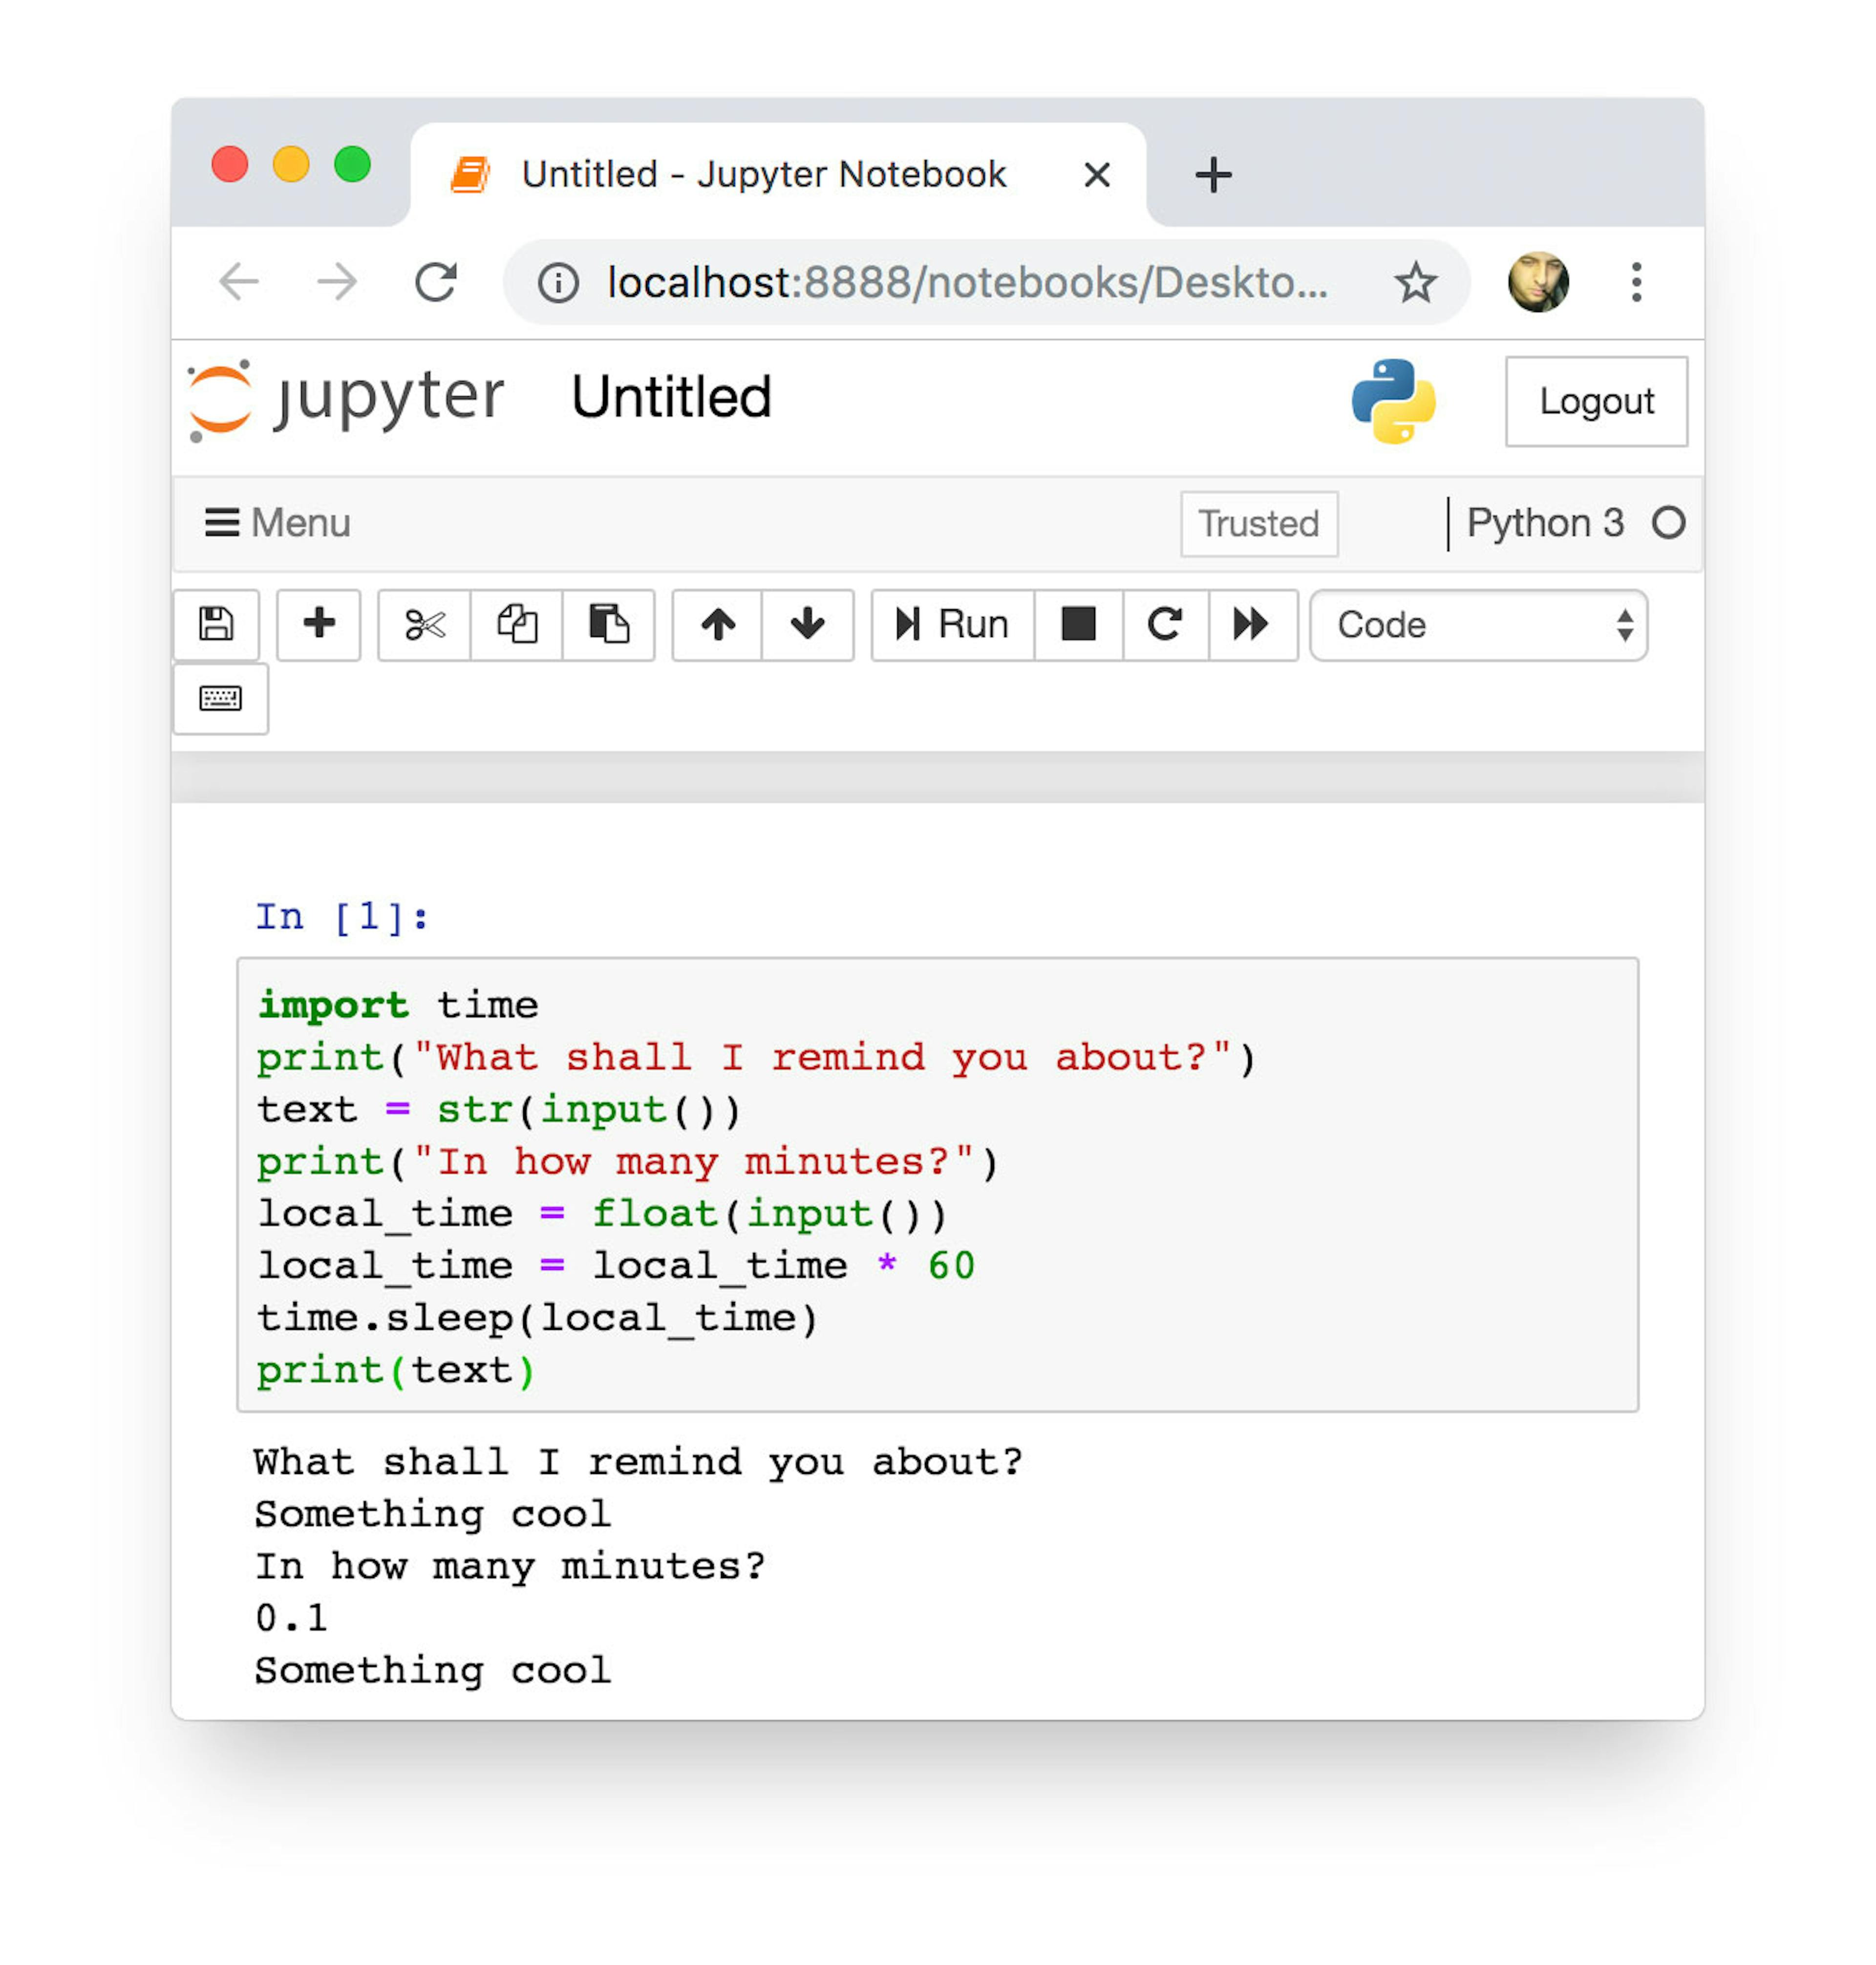Image resolution: width=1876 pixels, height=1965 pixels.
Task: Restart the kernel with the circular arrow
Action: click(x=1165, y=625)
